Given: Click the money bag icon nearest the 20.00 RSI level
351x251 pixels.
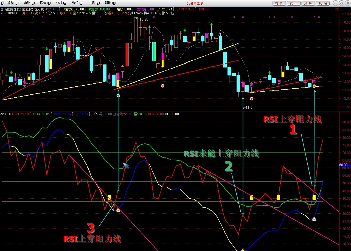Looking at the screenshot, I should 314,219.
